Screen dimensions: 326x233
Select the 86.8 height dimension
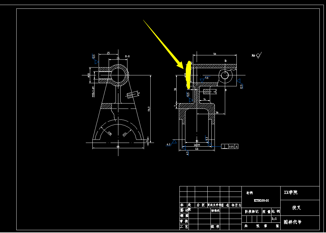(149, 109)
